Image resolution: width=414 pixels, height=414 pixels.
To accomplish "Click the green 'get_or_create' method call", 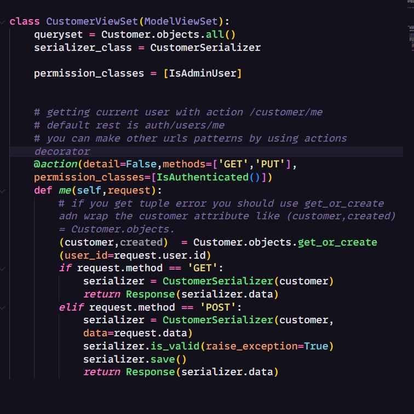I will tap(337, 242).
